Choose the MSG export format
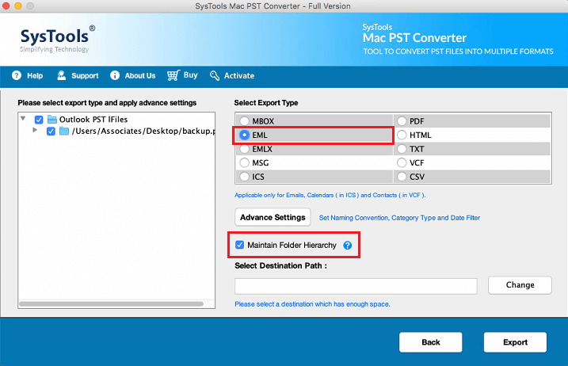 [245, 162]
